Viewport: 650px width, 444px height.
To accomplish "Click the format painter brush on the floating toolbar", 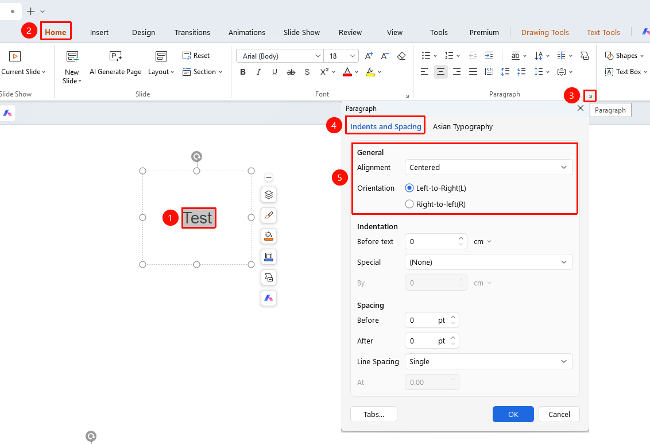I will [269, 215].
